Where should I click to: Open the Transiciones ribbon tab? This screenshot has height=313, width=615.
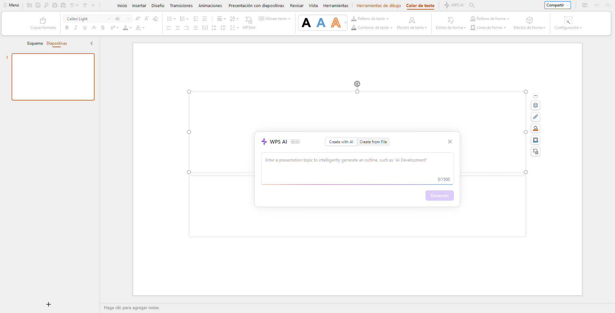tap(181, 5)
